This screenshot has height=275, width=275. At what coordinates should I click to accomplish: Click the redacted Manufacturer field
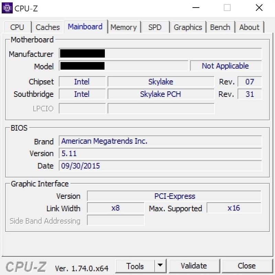160,53
